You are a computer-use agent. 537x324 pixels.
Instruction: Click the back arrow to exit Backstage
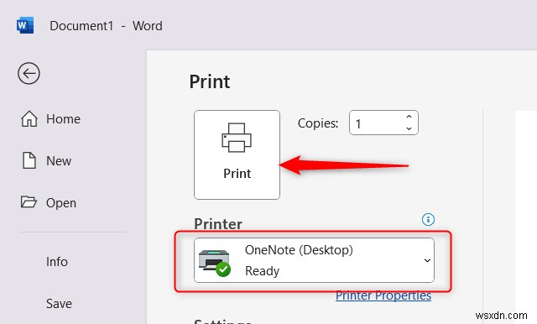(x=29, y=73)
